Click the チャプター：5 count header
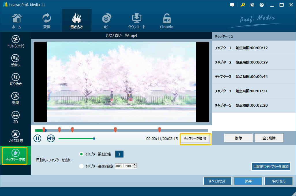The width and height of the screenshot is (296, 196). (x=224, y=36)
